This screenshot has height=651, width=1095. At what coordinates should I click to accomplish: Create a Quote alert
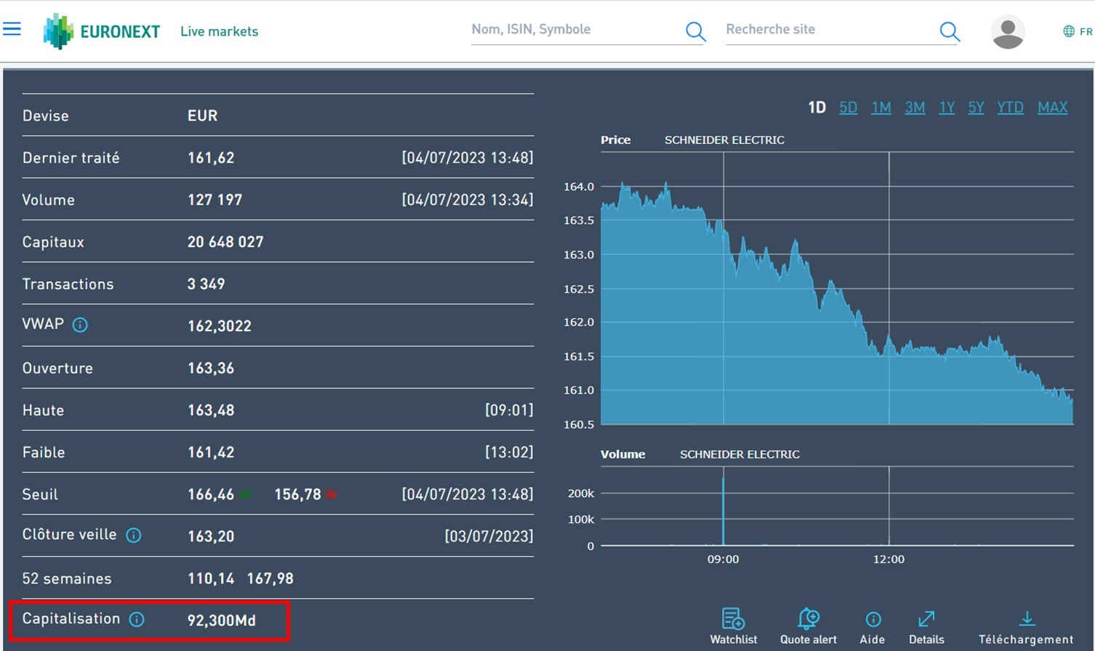[809, 626]
